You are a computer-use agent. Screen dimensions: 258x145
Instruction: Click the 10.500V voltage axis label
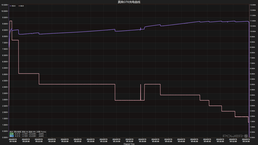coord(4,5)
